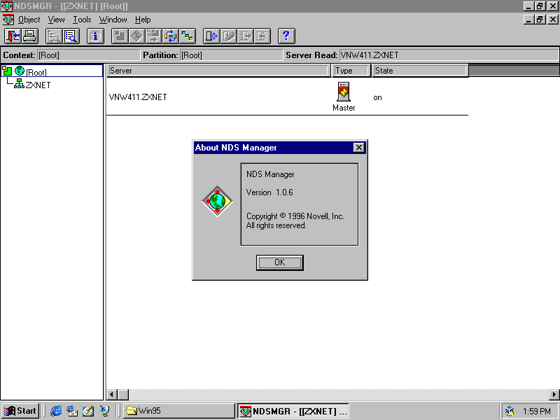Viewport: 560px width, 420px height.
Task: Click the 'on' state value
Action: (377, 97)
